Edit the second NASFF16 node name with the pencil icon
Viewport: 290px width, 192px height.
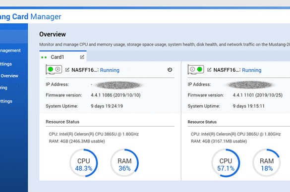point(209,70)
